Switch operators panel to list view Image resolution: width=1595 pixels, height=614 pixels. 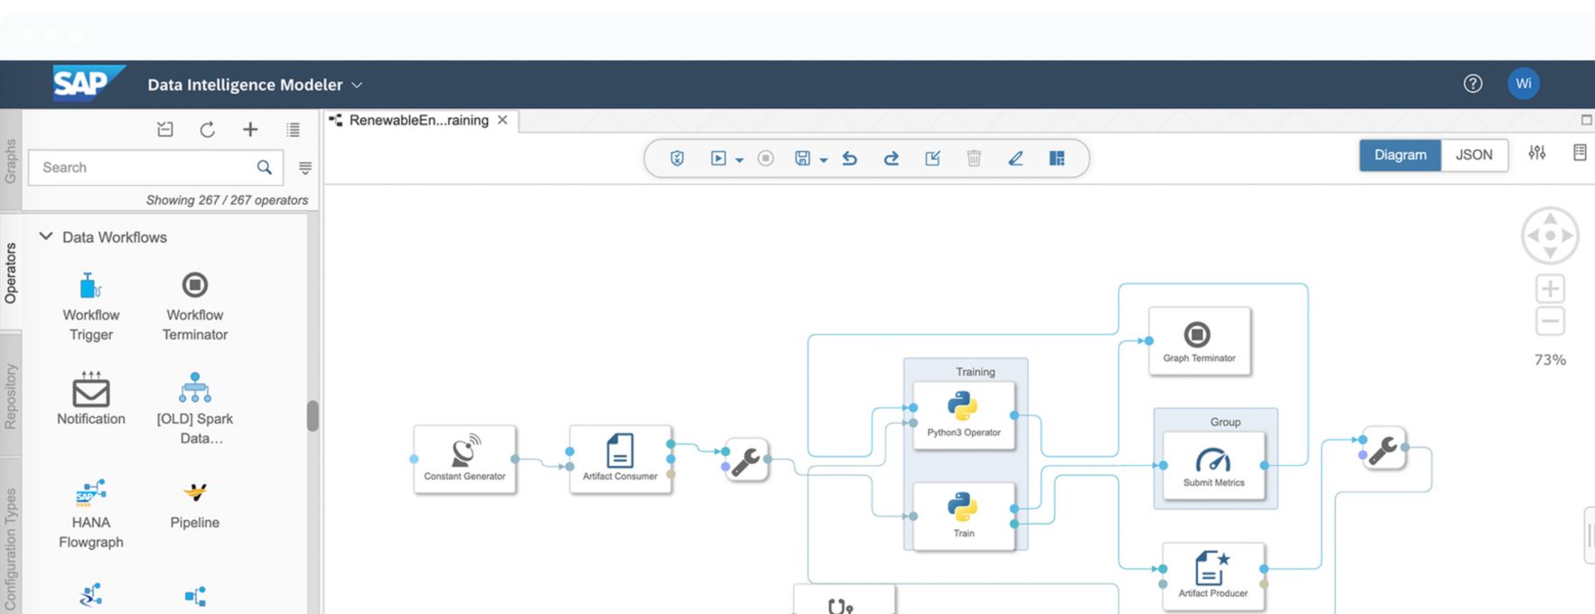(x=293, y=129)
